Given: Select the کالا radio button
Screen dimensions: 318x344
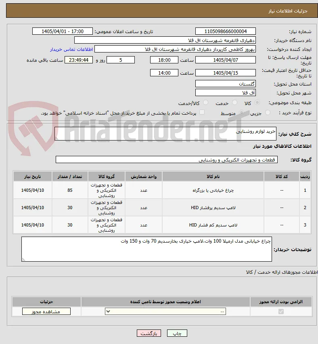Looking at the screenshot, I should (257, 103).
